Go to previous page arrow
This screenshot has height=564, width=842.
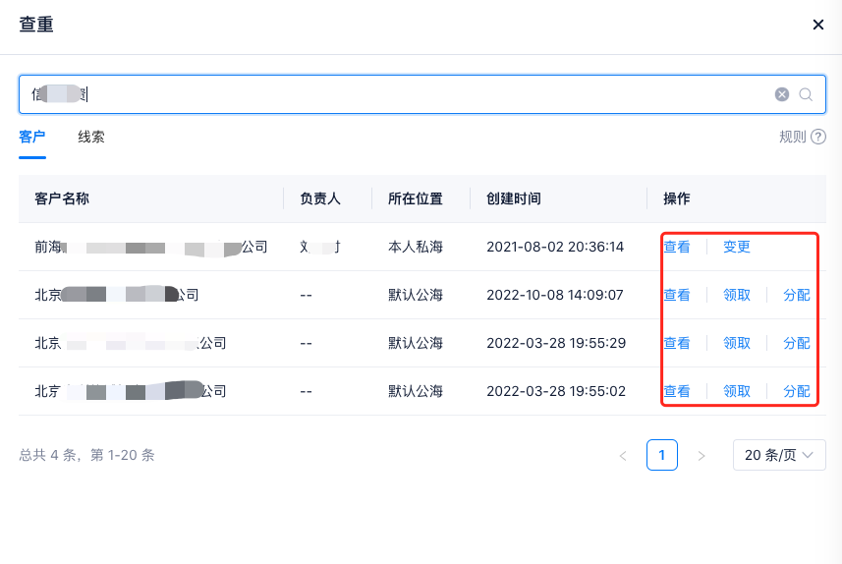point(622,455)
